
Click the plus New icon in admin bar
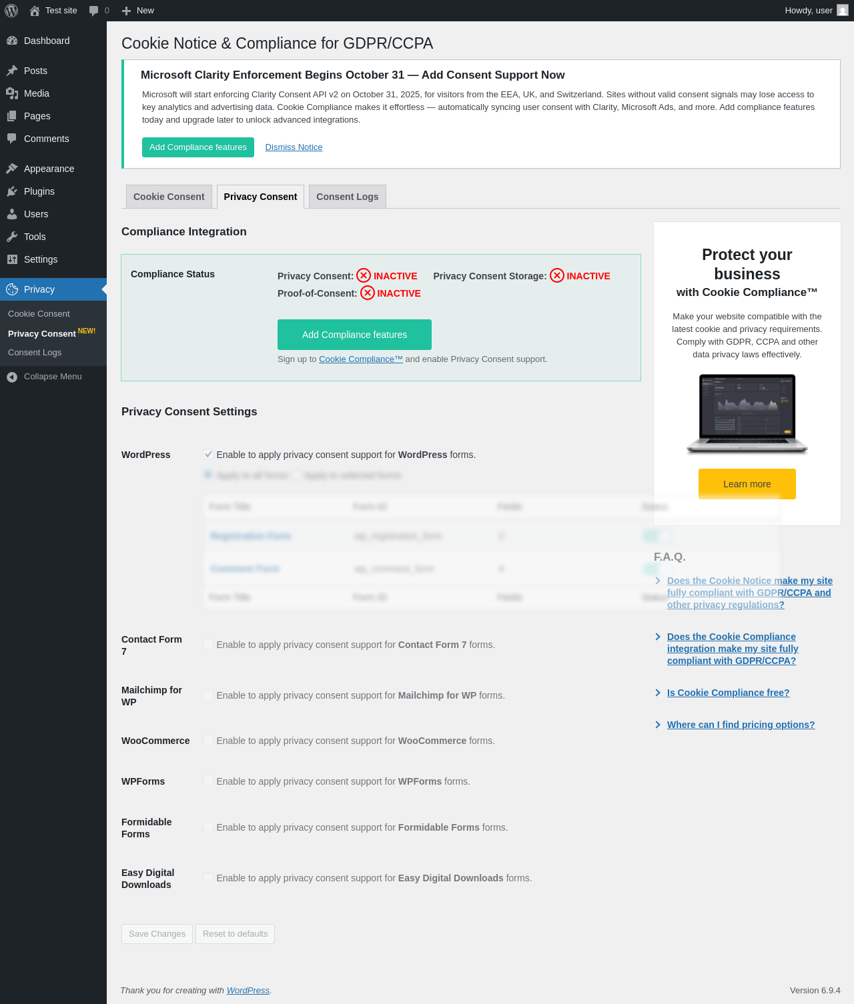coord(126,11)
